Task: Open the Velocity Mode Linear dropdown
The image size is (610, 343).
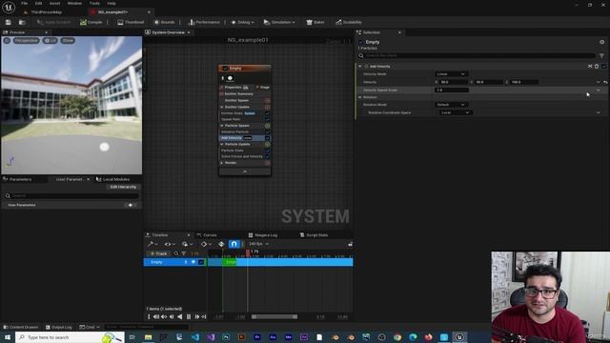Action: [451, 74]
